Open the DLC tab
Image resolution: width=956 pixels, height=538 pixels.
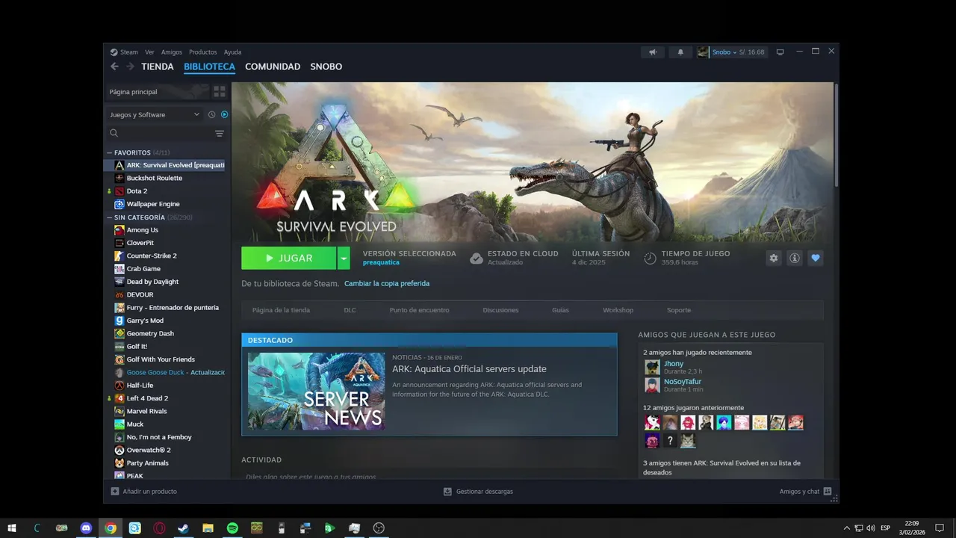point(350,310)
